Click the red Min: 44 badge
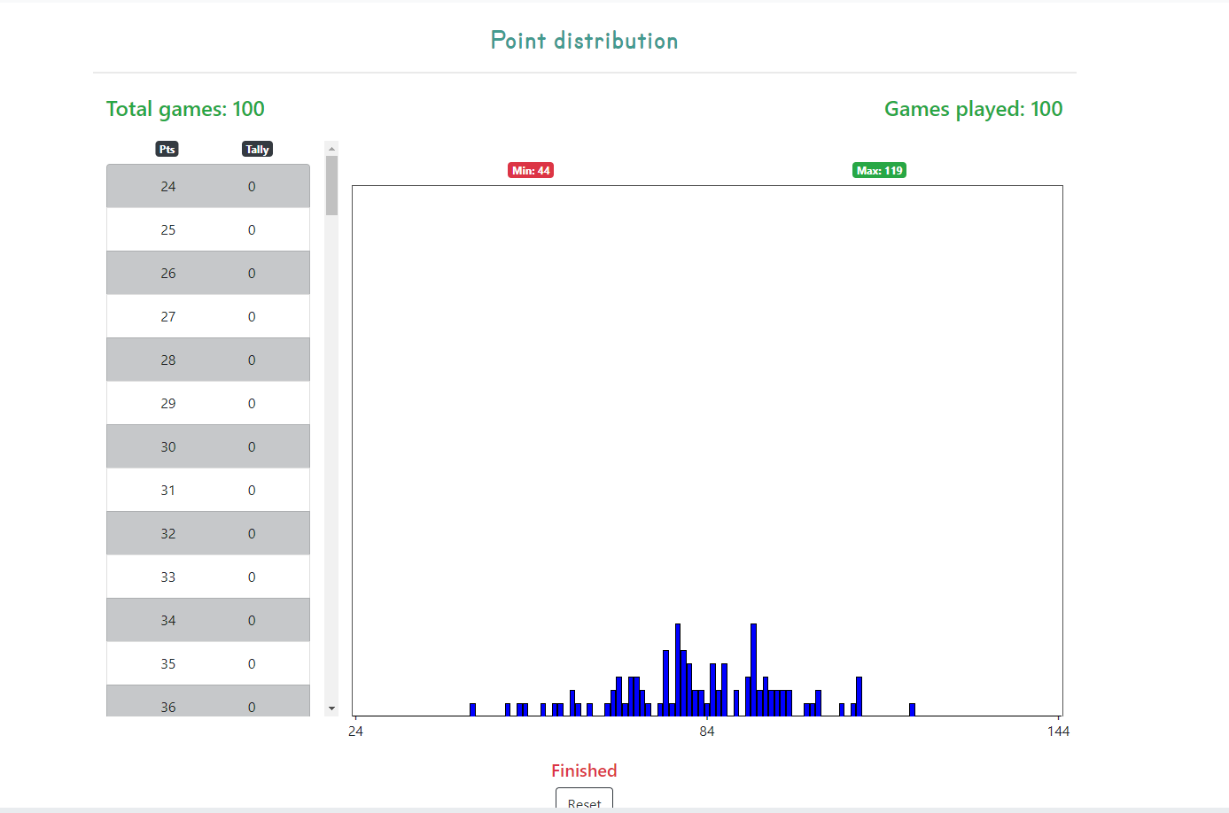 [531, 170]
